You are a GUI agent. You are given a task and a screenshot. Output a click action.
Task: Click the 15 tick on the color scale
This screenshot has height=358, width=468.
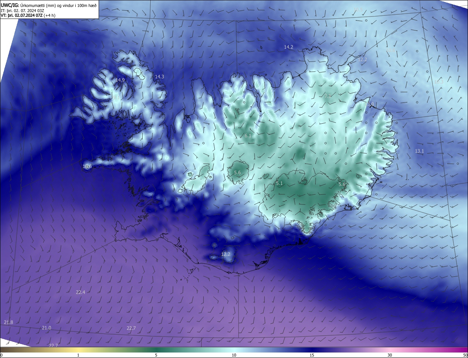pyautogui.click(x=312, y=355)
